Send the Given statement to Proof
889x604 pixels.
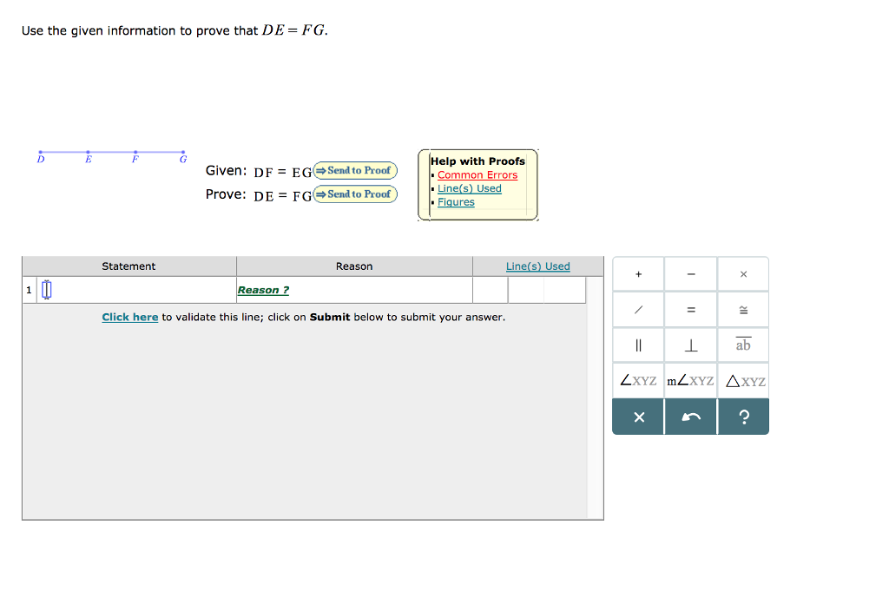pos(354,170)
